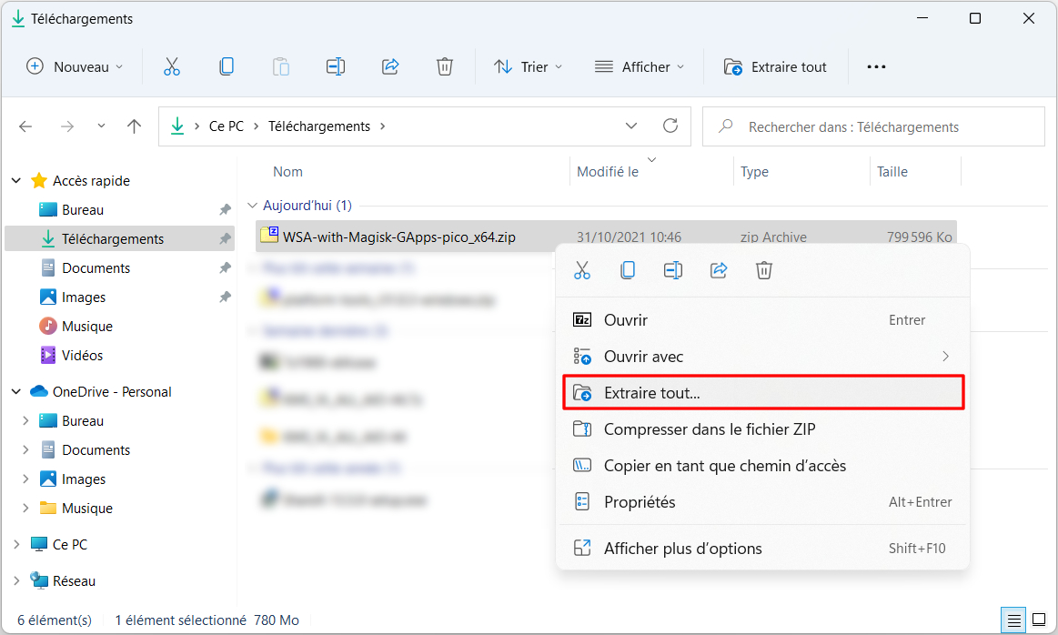Open Téléchargements in the quick access sidebar
The width and height of the screenshot is (1058, 635).
click(x=119, y=239)
